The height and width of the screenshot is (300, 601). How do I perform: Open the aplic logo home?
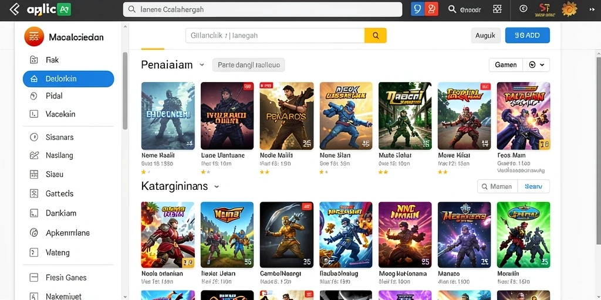pyautogui.click(x=49, y=9)
